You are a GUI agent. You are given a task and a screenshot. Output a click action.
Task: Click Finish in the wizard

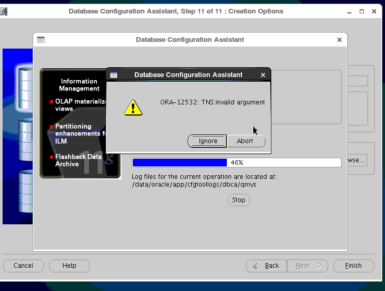353,266
